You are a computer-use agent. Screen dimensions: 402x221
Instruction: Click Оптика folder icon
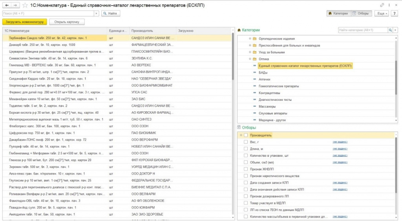pyautogui.click(x=254, y=59)
